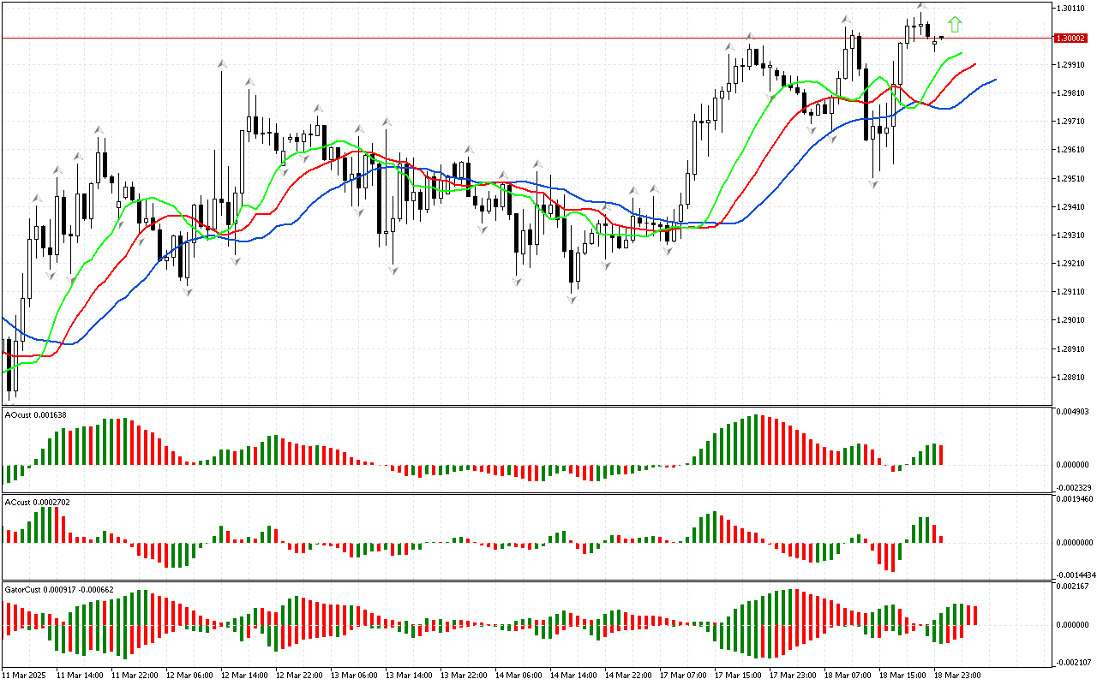
Task: Click price scale value 1.28910
Action: tap(1070, 348)
